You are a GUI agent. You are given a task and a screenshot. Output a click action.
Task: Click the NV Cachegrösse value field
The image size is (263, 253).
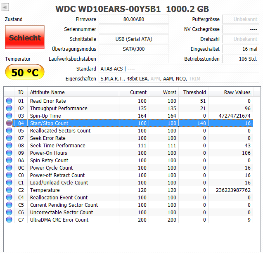241,29
